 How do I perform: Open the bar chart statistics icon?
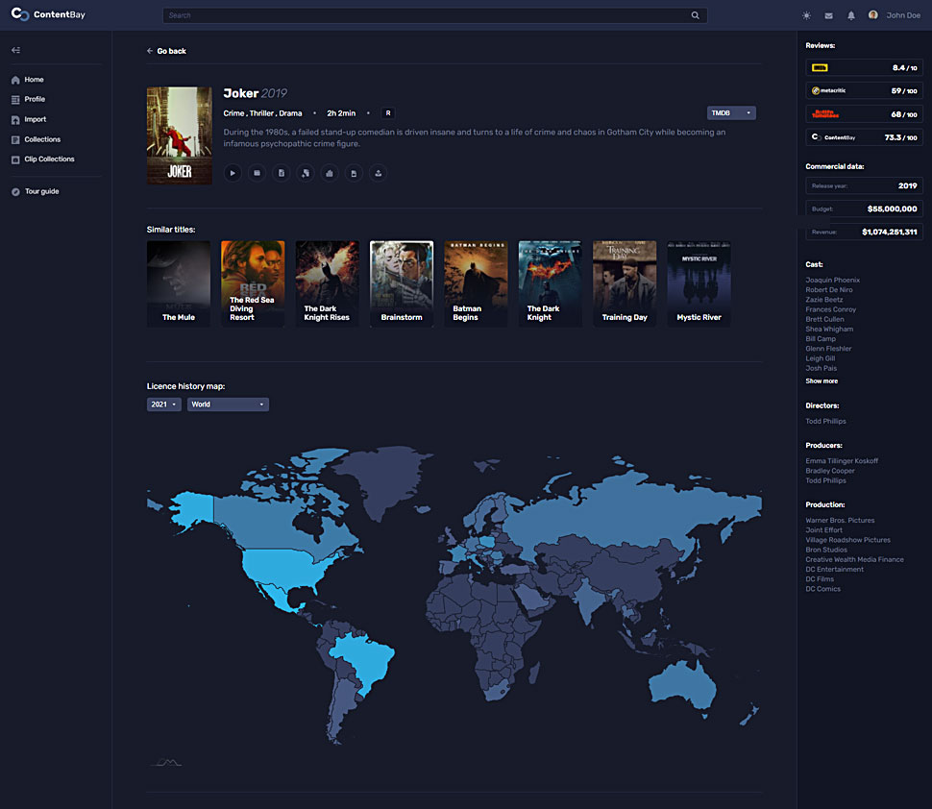330,173
